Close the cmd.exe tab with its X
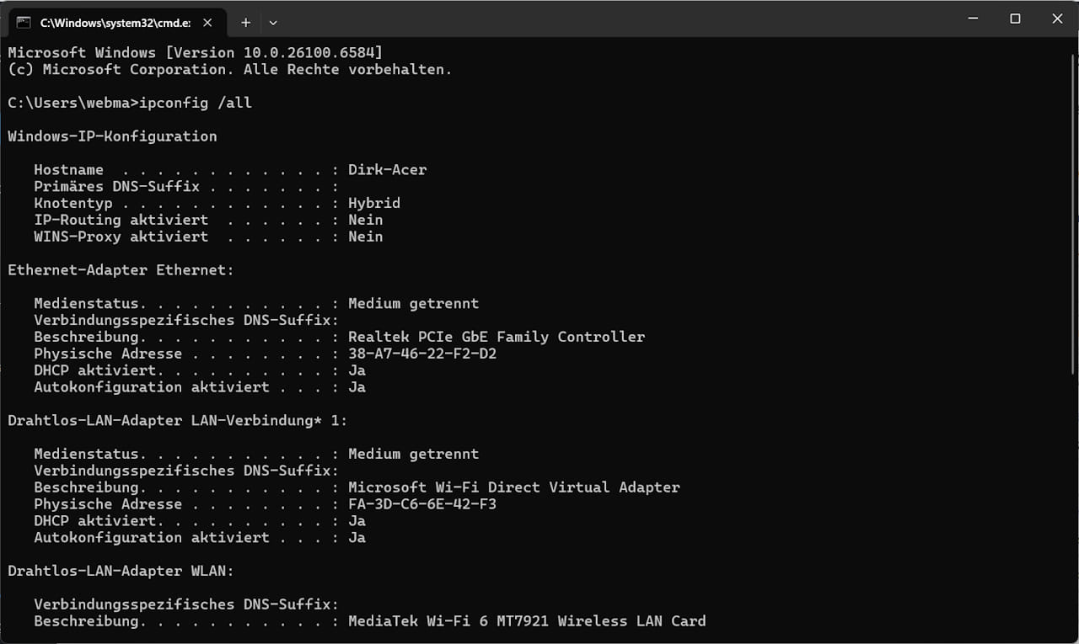1079x644 pixels. [x=207, y=23]
